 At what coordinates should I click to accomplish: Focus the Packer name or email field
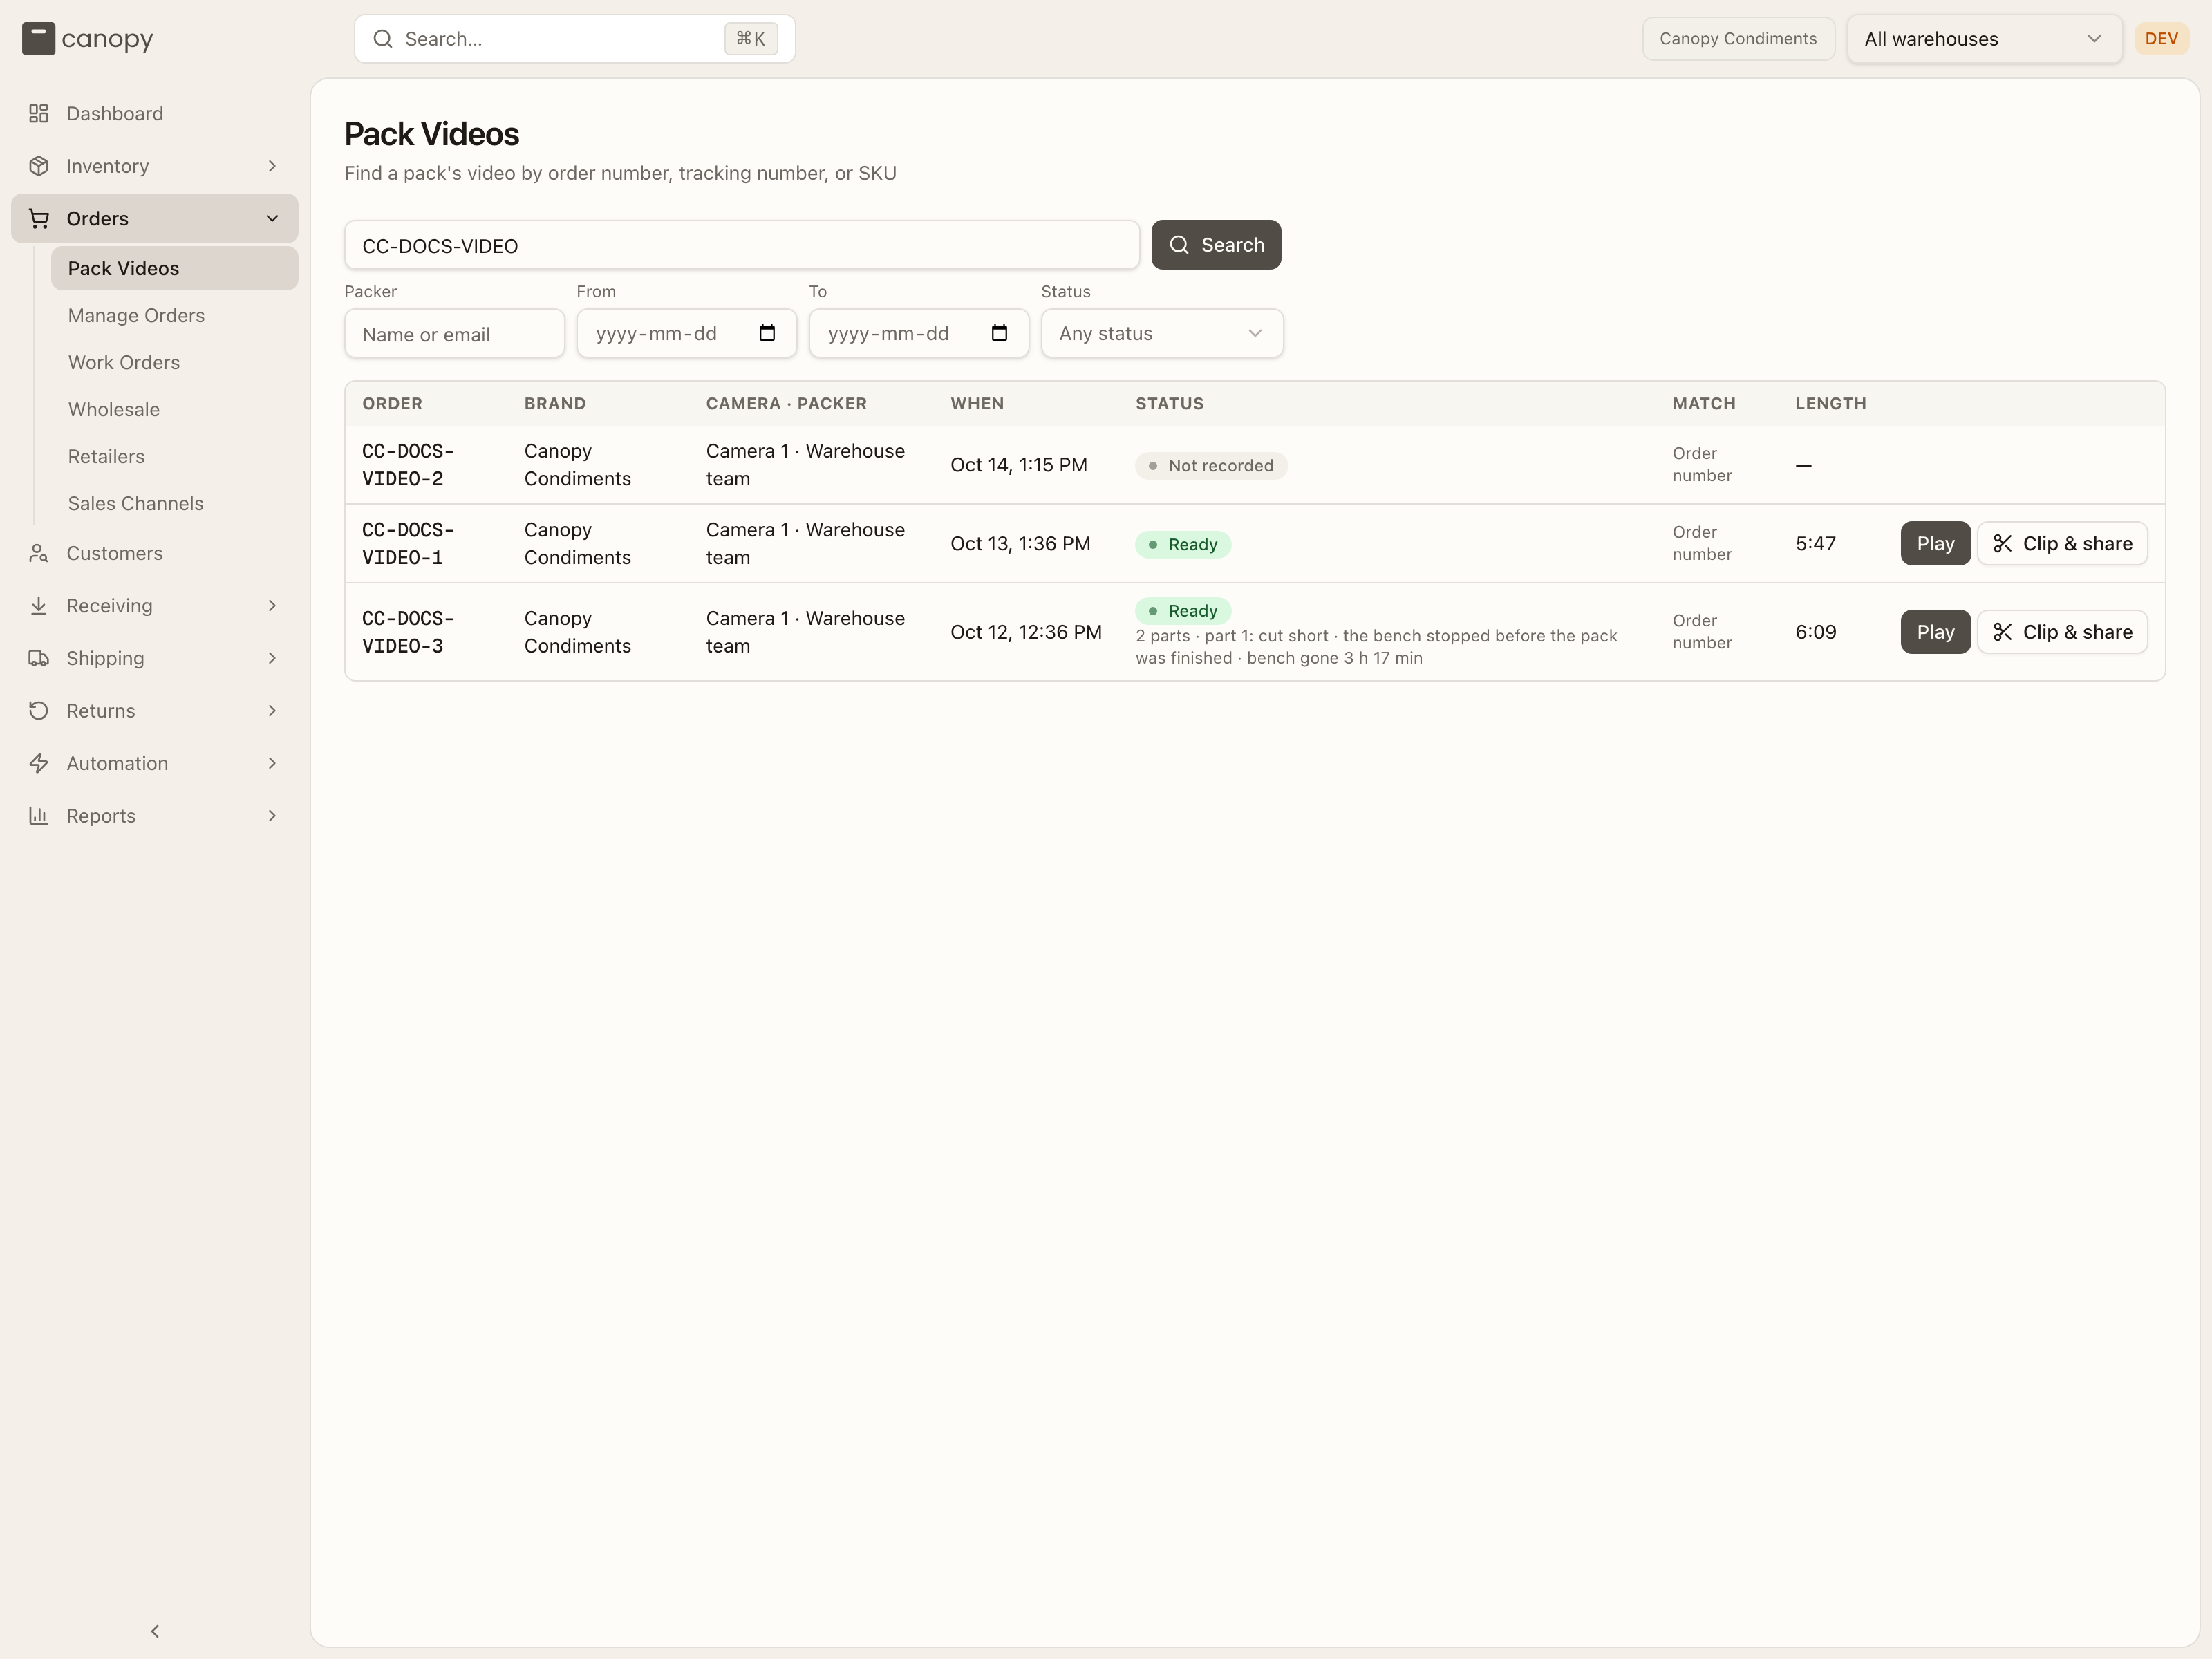point(454,333)
